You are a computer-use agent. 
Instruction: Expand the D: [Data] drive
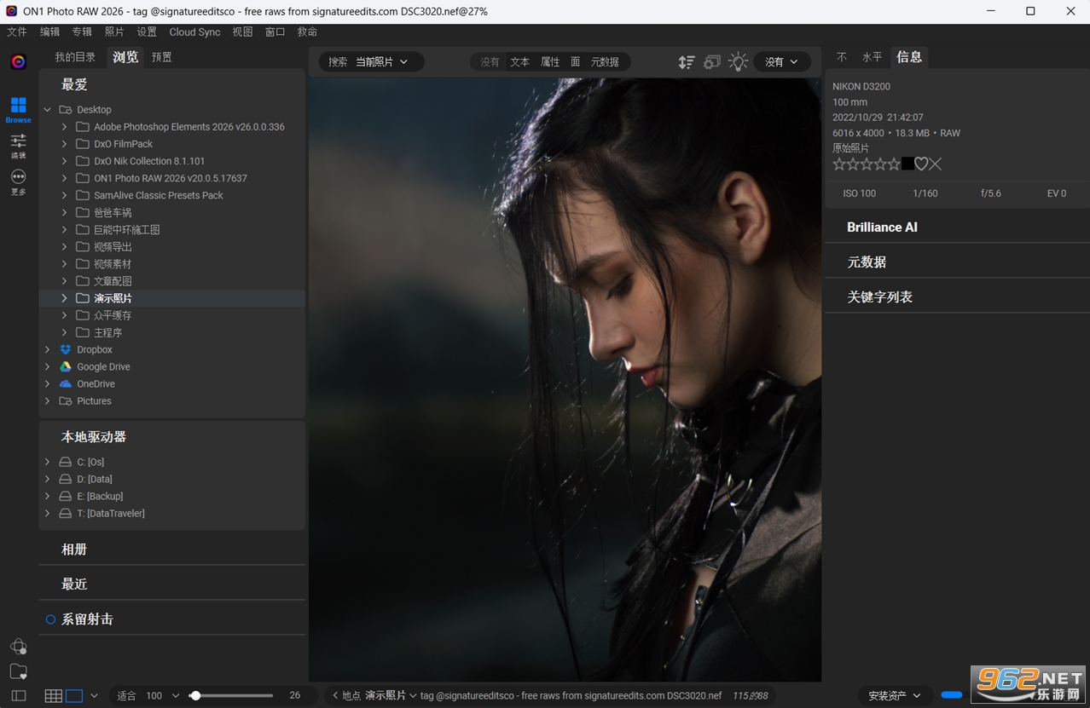(48, 479)
